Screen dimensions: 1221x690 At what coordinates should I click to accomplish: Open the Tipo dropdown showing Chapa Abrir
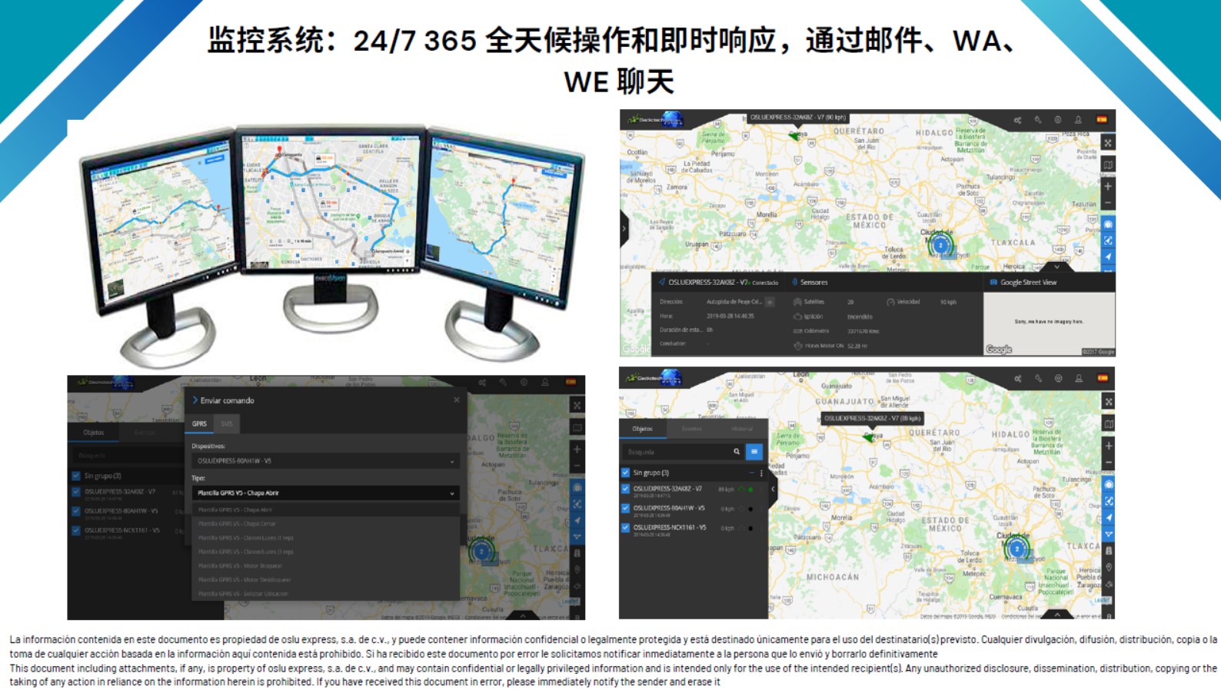326,493
